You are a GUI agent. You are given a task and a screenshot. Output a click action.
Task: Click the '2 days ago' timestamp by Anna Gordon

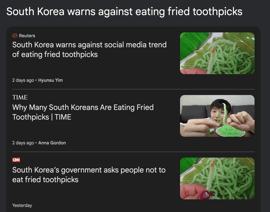(x=23, y=143)
